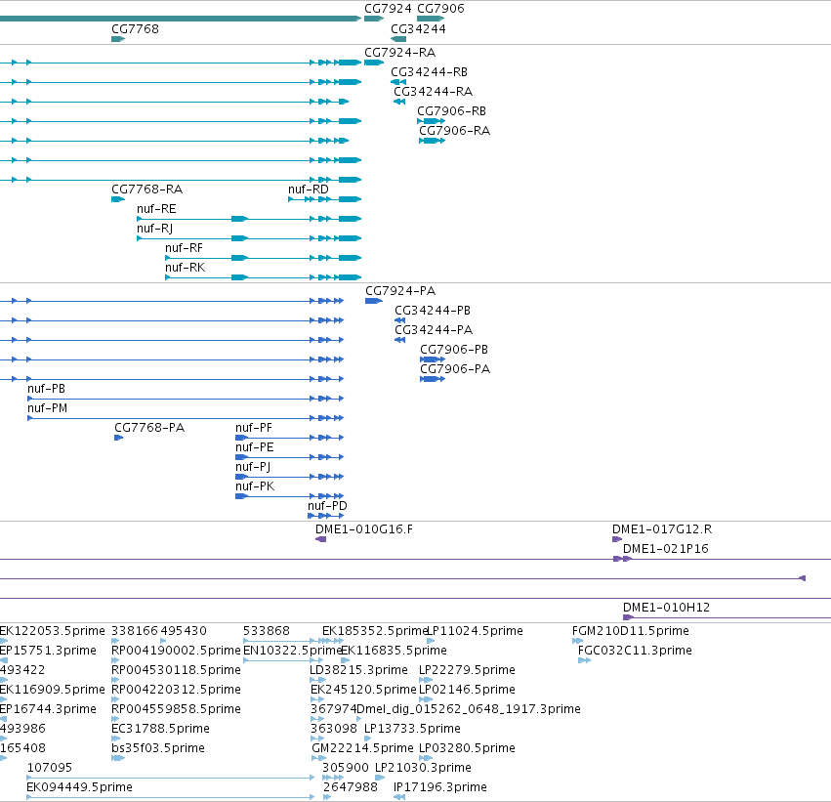Select the CG7906-RA transcript label

tap(454, 131)
